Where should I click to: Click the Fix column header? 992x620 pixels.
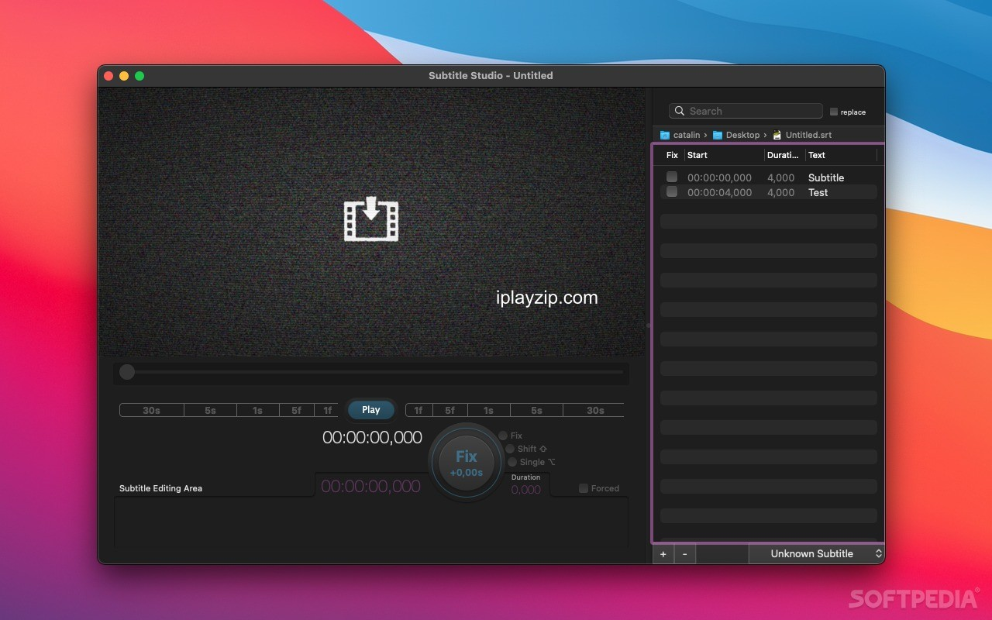(672, 155)
